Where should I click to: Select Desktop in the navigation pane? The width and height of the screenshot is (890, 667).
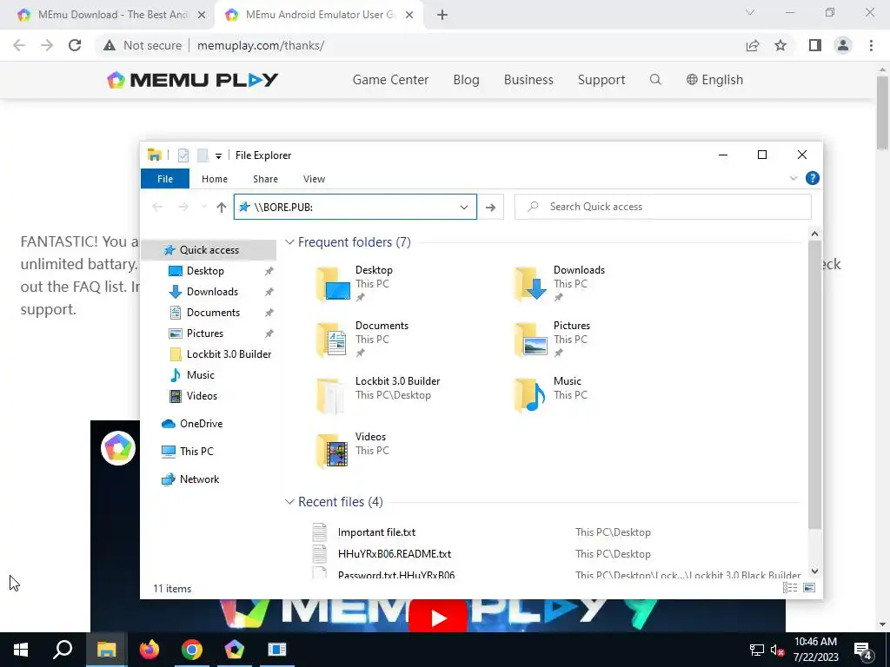pos(205,271)
